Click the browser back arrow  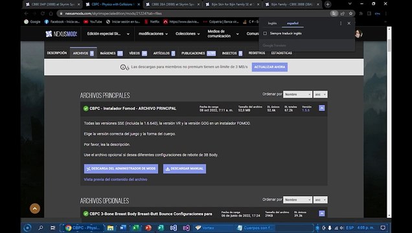pos(27,14)
